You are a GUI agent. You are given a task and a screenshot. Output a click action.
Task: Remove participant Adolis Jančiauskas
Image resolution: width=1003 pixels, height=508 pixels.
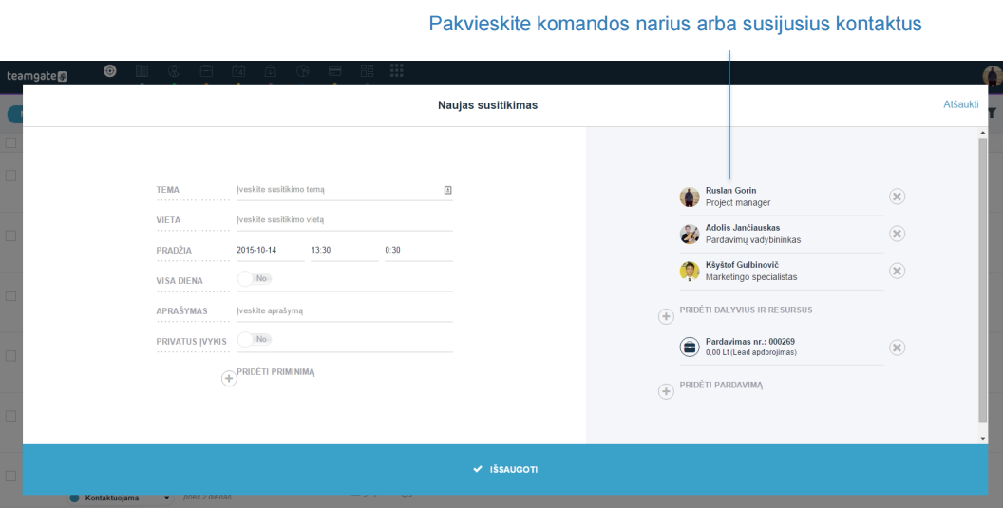pyautogui.click(x=897, y=235)
